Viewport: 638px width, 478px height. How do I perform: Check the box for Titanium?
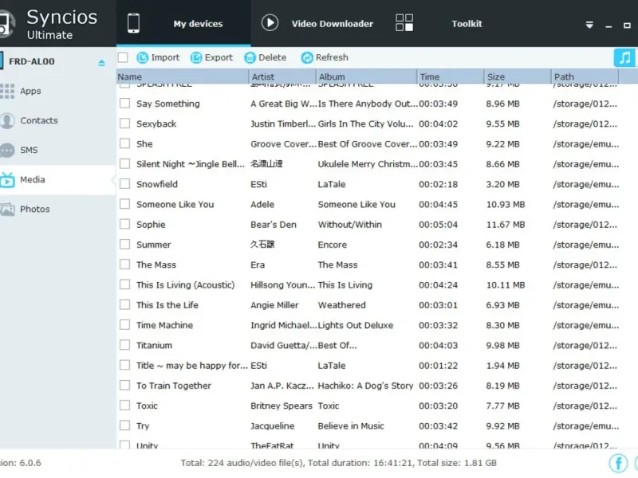click(125, 345)
